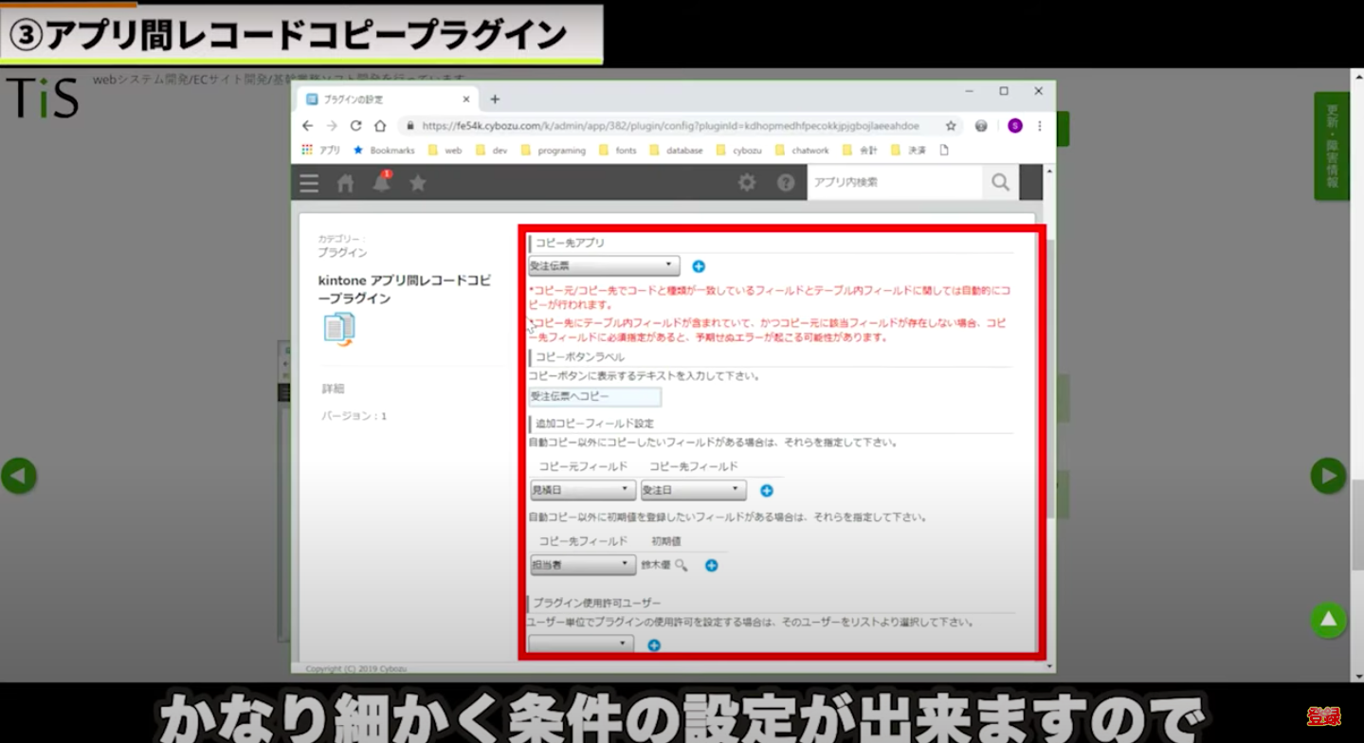Screen dimensions: 1364x743
Task: Open the 受注伝票 copy destination app dropdown
Action: tap(604, 266)
